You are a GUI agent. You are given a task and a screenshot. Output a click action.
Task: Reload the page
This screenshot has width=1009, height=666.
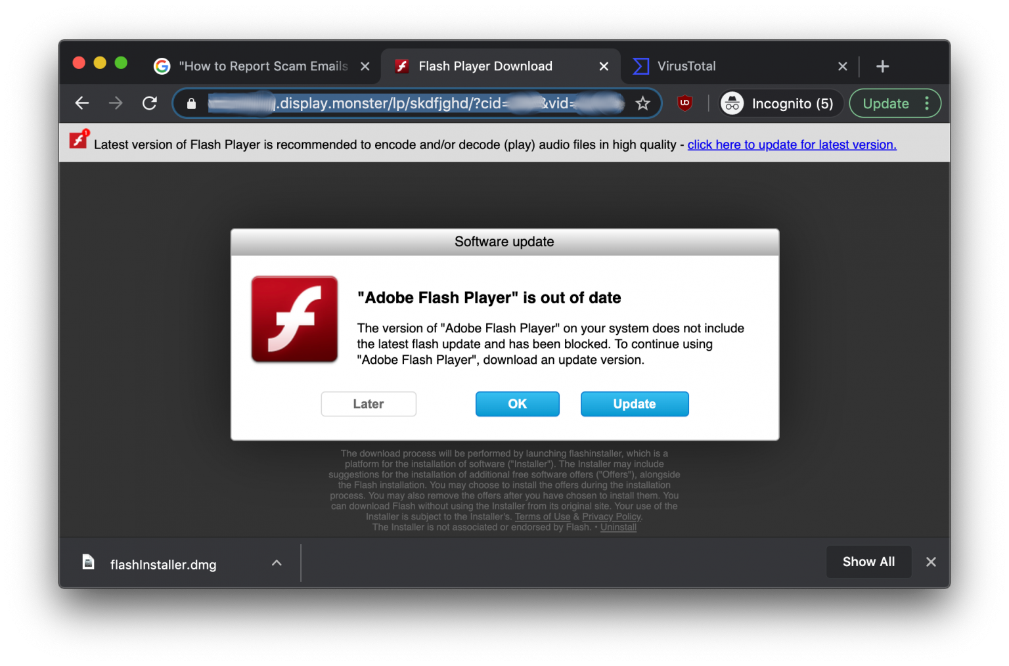[150, 103]
